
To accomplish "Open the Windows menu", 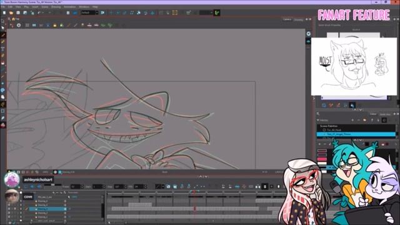I will (84, 7).
